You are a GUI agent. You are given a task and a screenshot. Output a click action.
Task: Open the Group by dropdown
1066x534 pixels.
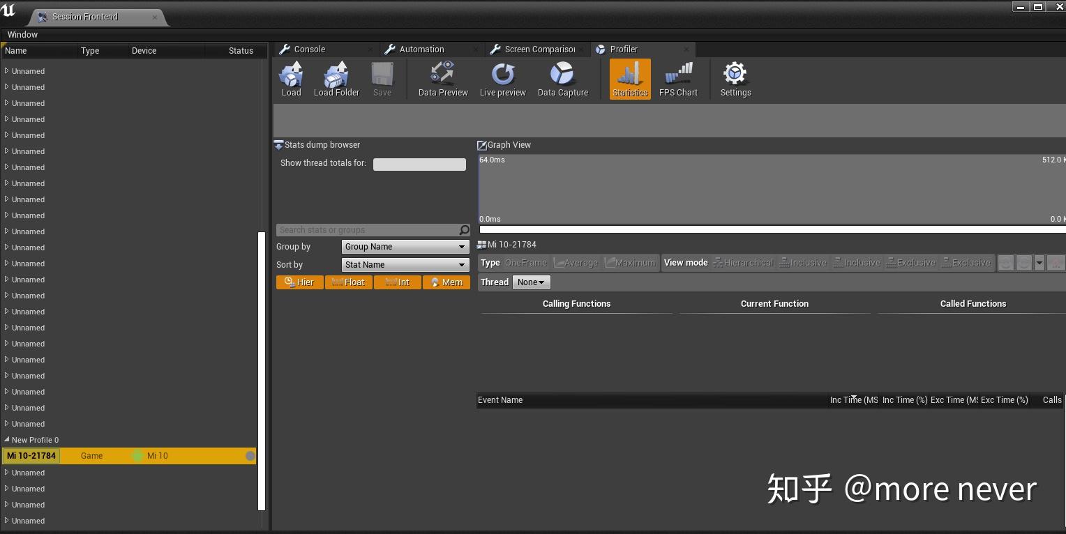coord(405,246)
